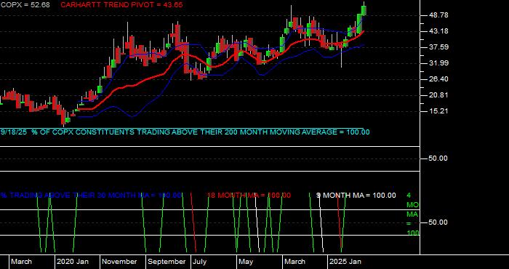Click the latest green candlestick at chart top right
The height and width of the screenshot is (269, 509).
tap(364, 9)
